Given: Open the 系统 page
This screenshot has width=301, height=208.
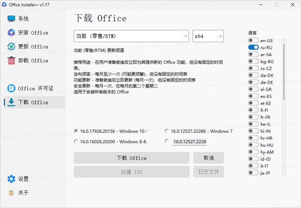Looking at the screenshot, I should [x=34, y=18].
